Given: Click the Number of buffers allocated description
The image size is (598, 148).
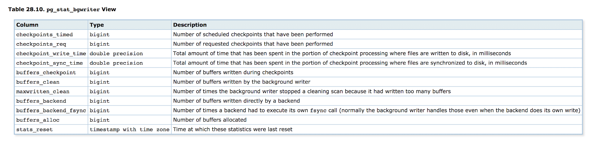Looking at the screenshot, I should [x=210, y=120].
